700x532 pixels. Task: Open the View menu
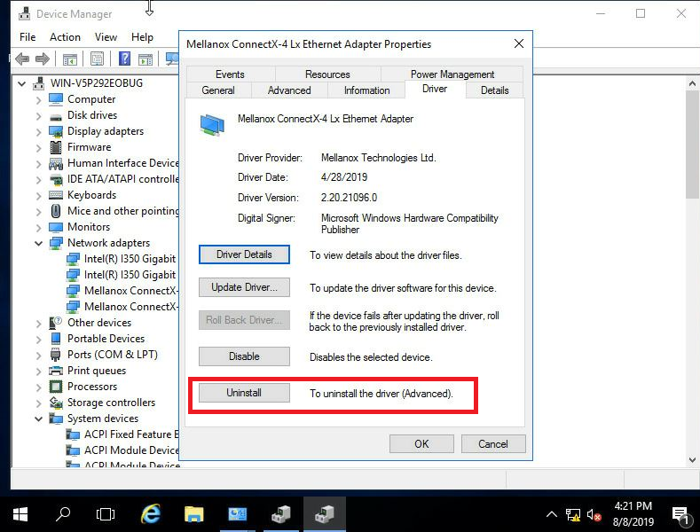(x=106, y=37)
